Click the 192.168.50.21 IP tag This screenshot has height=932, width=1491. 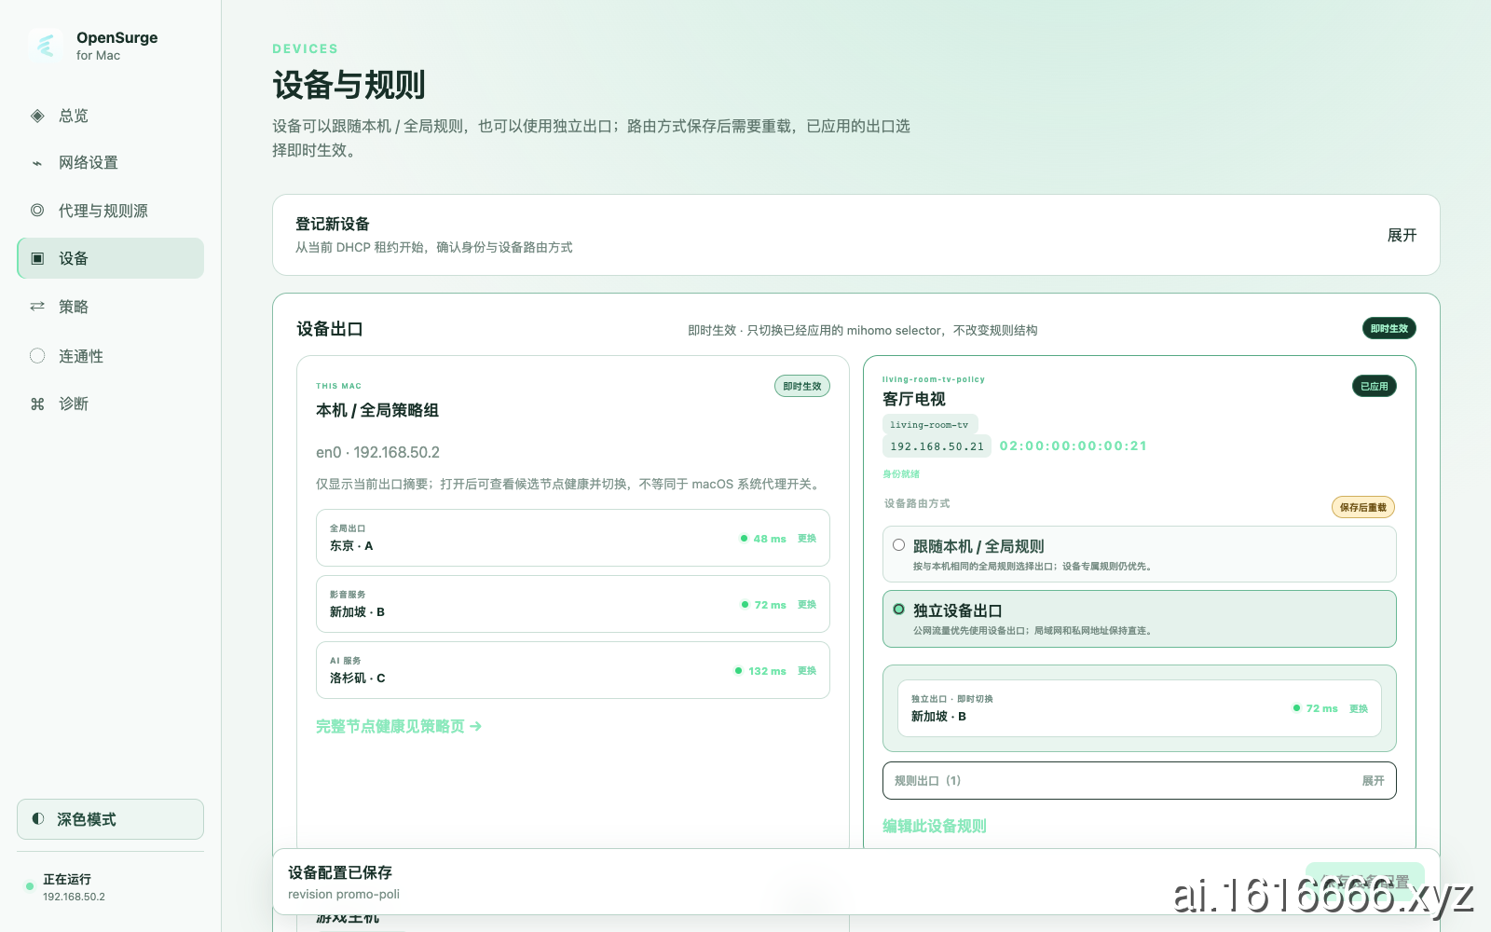(937, 446)
